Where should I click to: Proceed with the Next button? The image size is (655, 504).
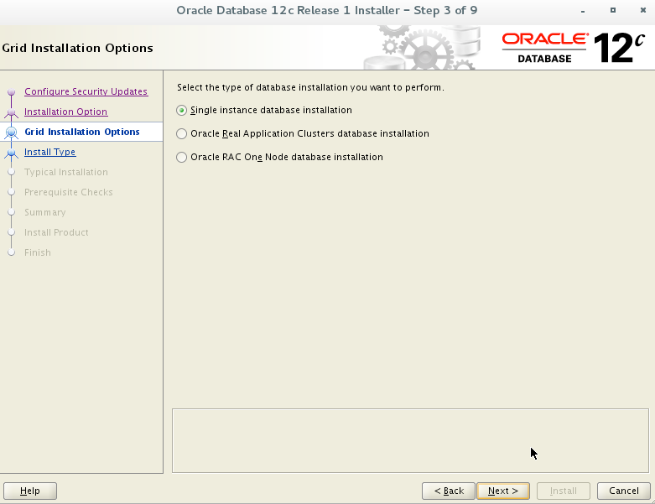coord(503,491)
